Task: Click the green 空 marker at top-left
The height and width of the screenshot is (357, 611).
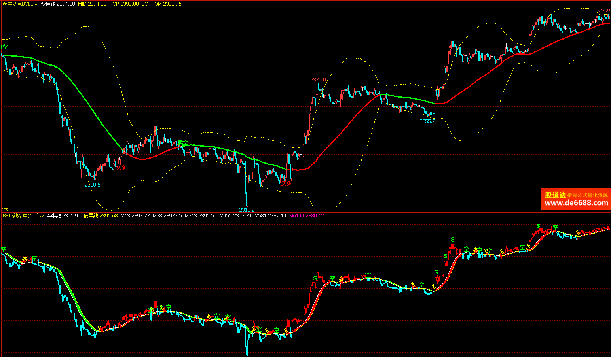Action: coord(5,47)
